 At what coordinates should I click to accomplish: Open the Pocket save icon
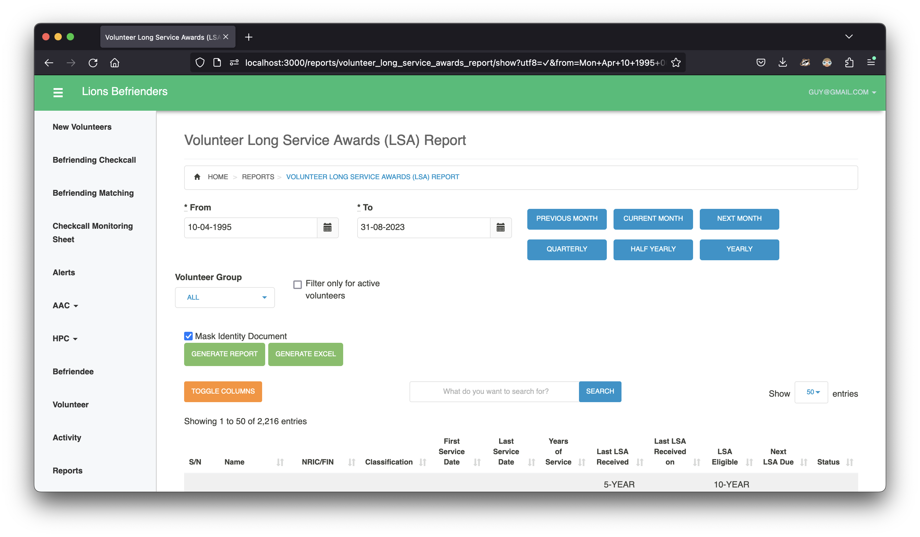pos(761,63)
